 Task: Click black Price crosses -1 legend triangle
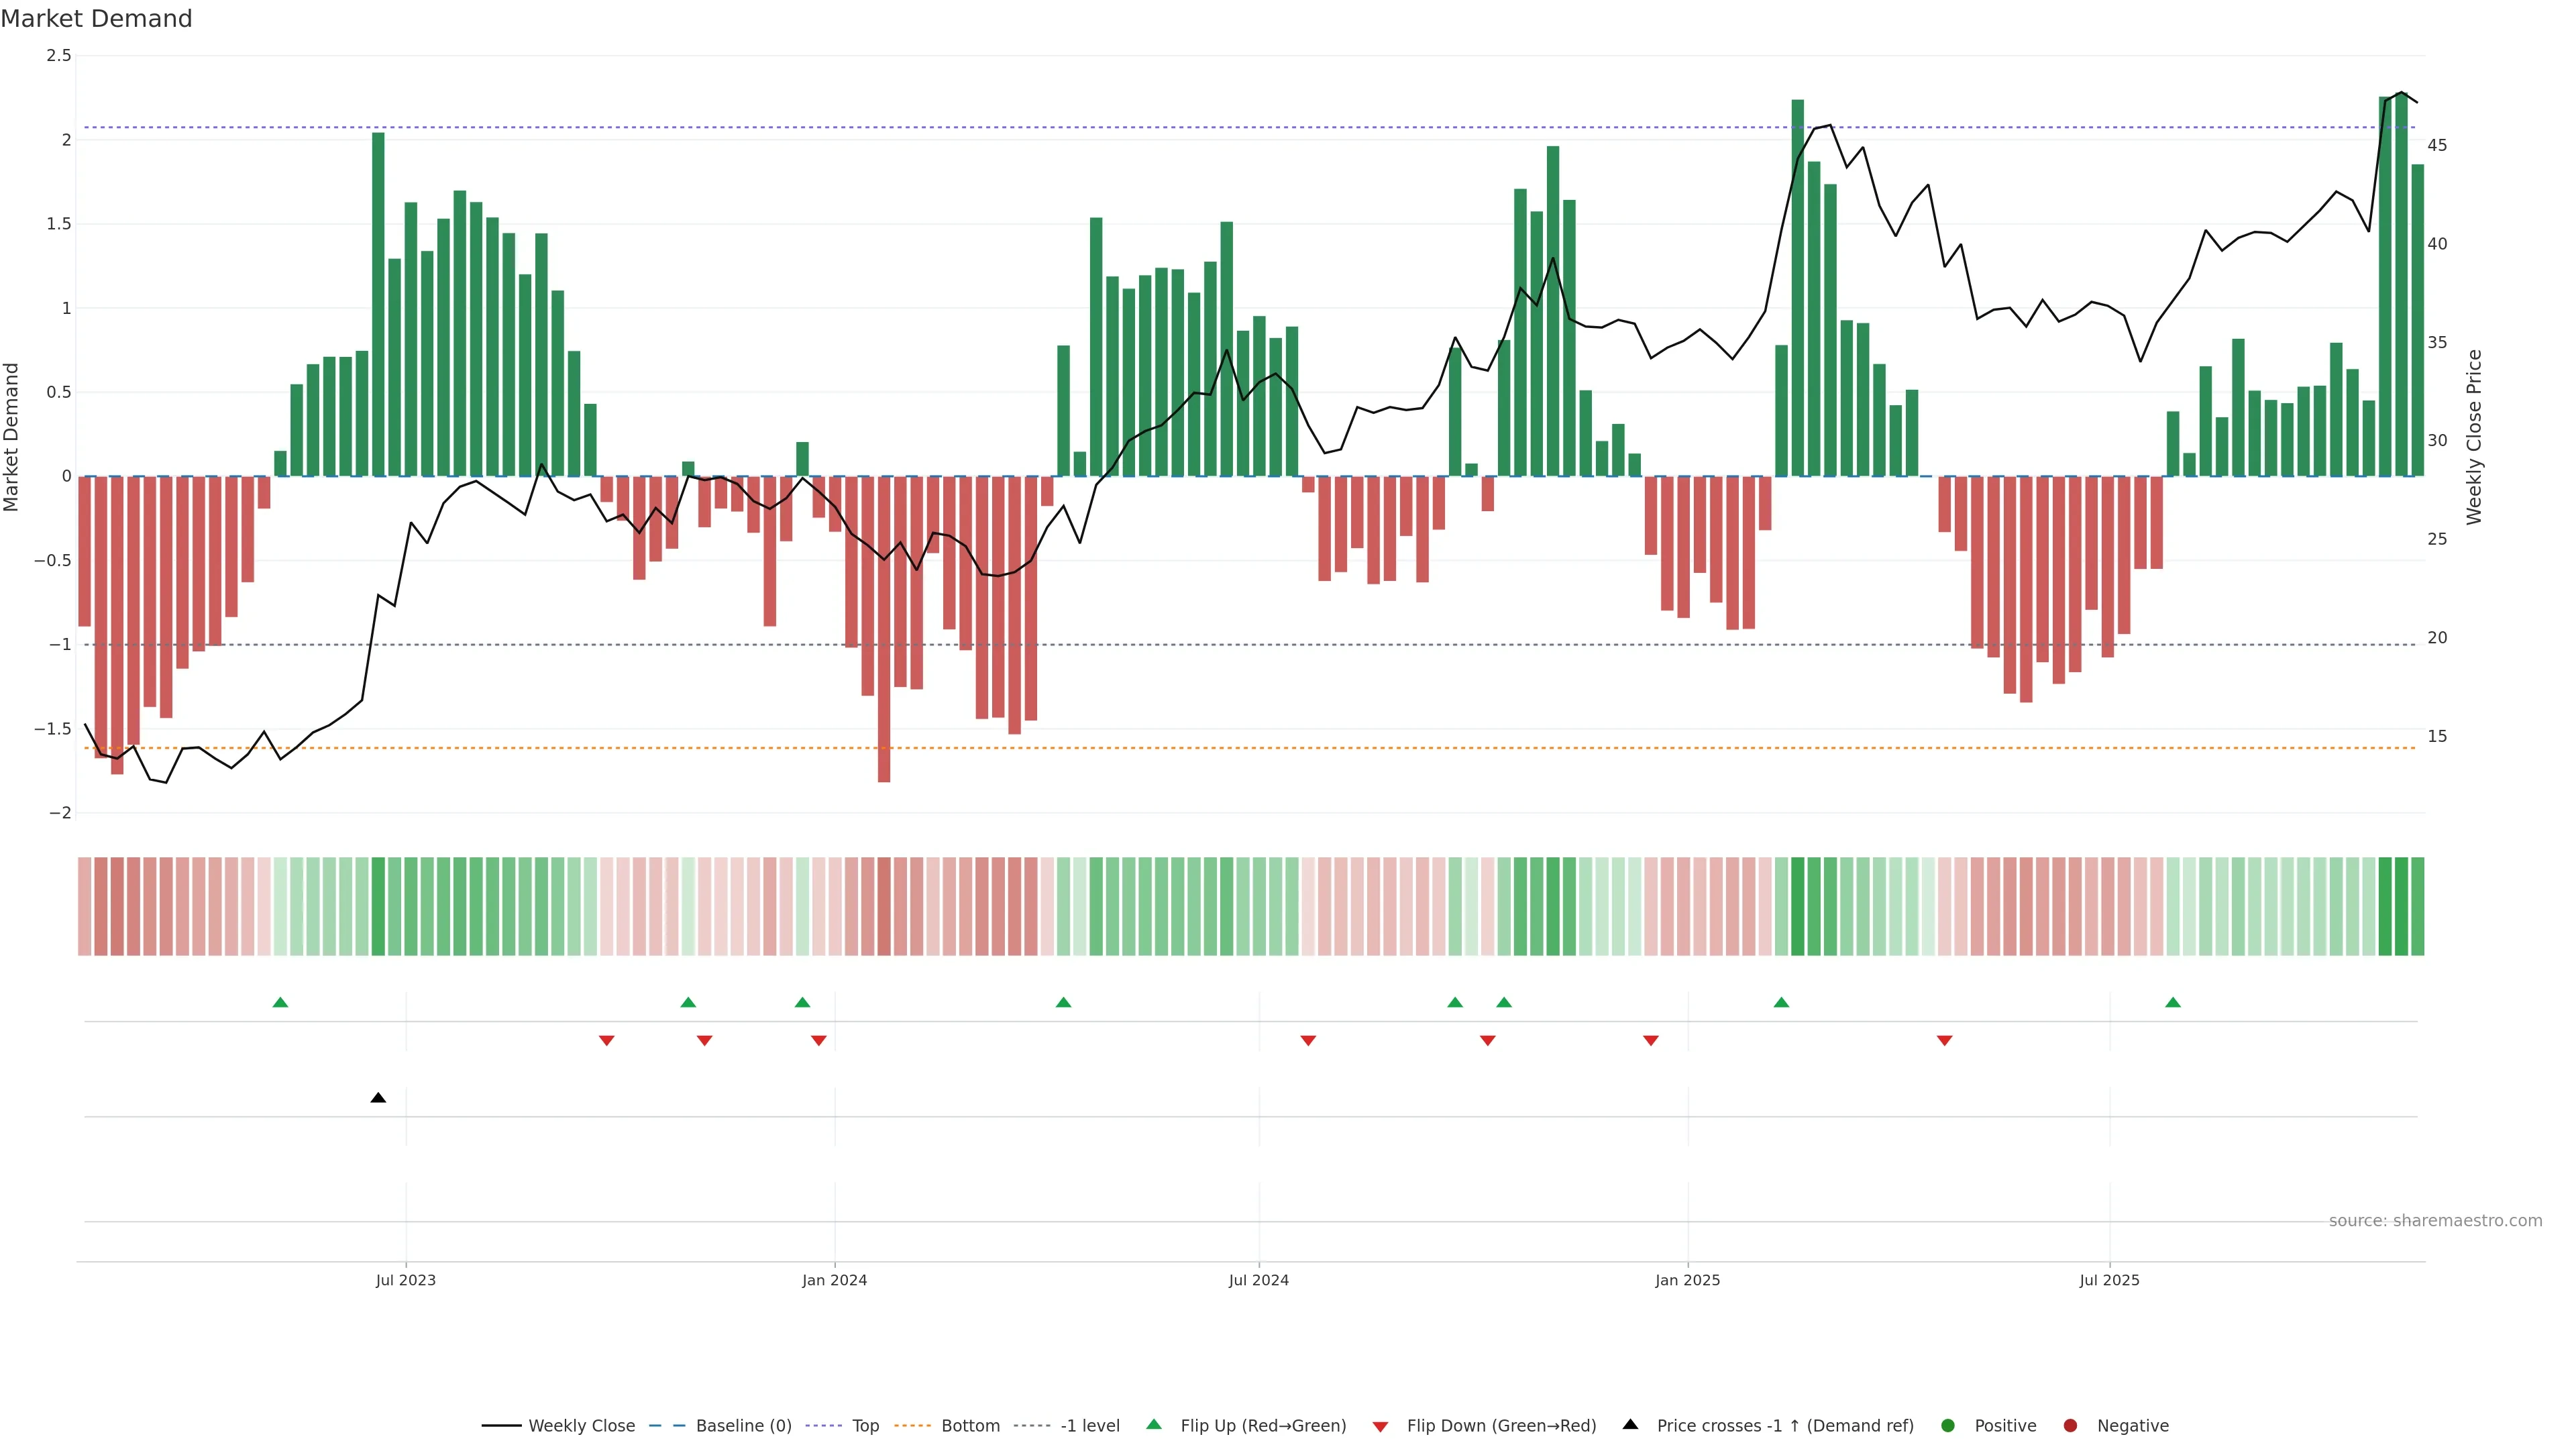[1630, 1425]
